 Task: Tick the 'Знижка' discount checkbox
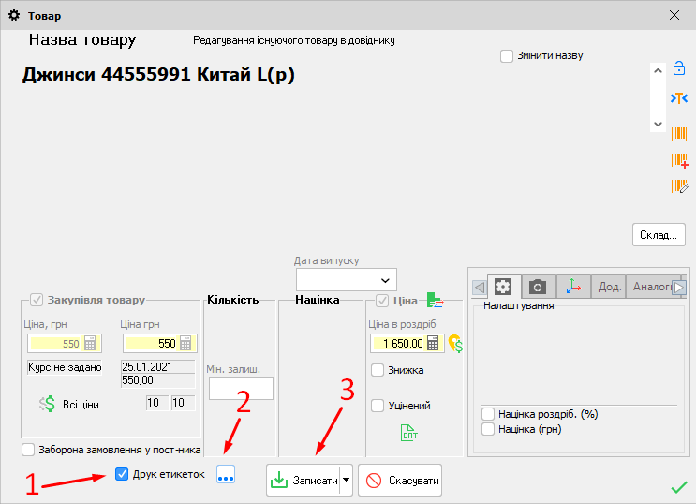(x=378, y=370)
